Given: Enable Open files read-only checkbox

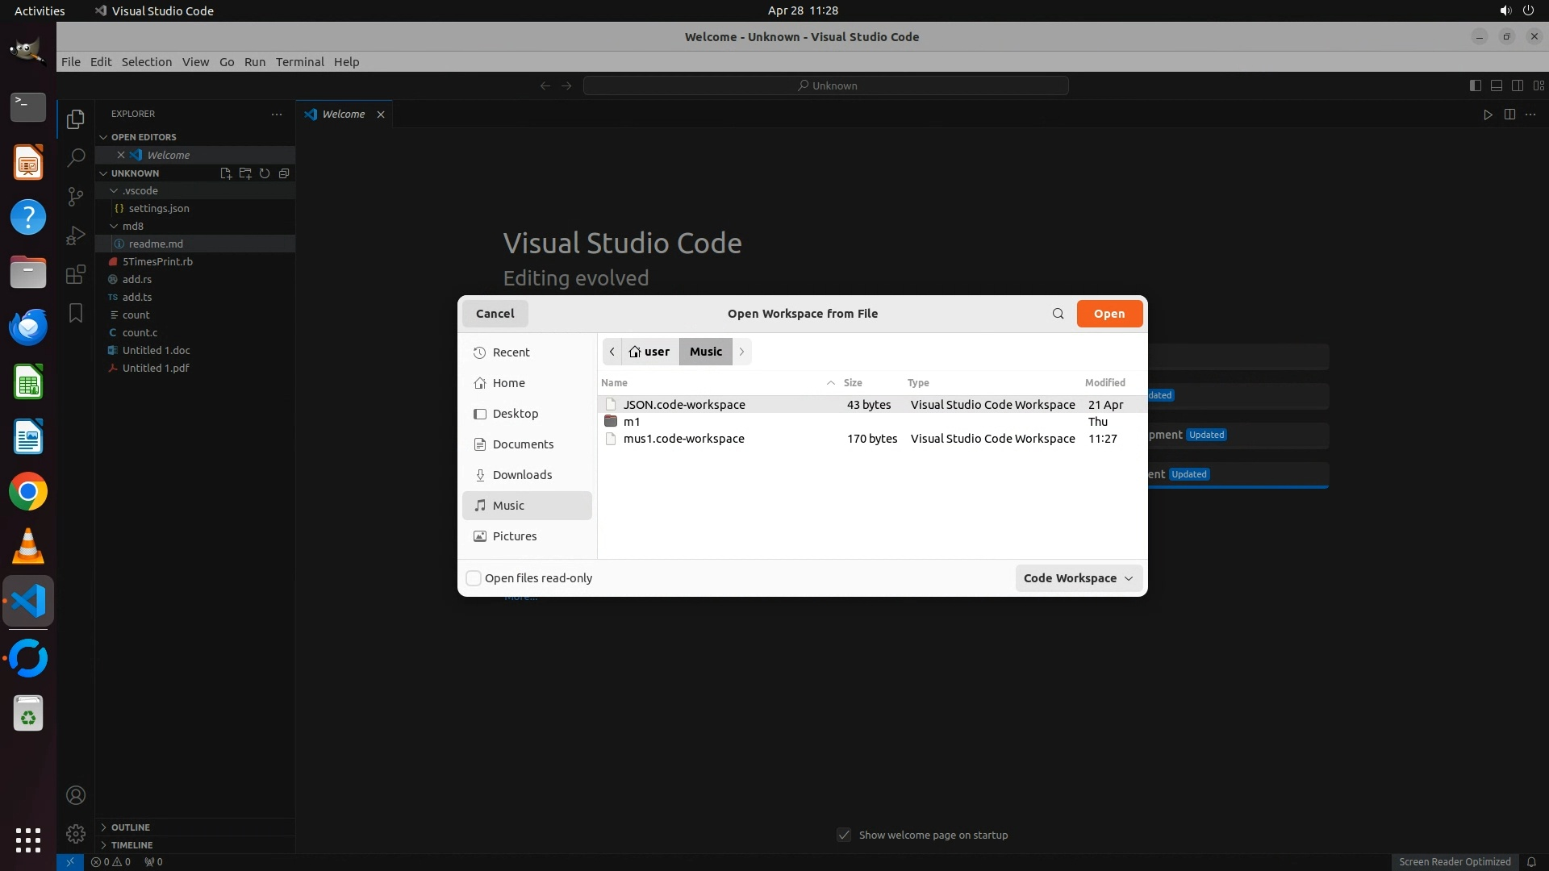Looking at the screenshot, I should pyautogui.click(x=474, y=578).
